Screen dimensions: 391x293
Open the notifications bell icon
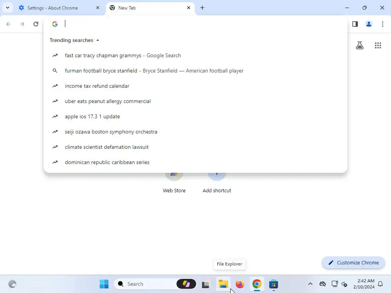click(x=381, y=284)
